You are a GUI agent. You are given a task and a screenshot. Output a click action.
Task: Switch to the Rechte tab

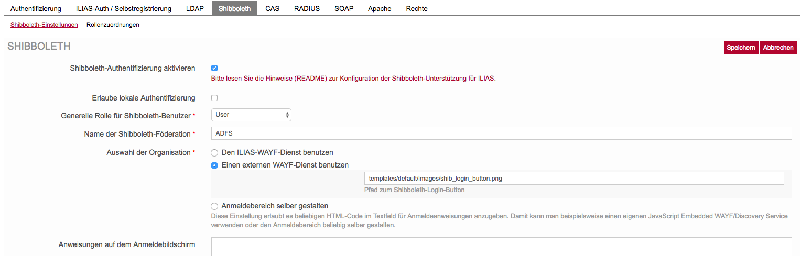(417, 9)
